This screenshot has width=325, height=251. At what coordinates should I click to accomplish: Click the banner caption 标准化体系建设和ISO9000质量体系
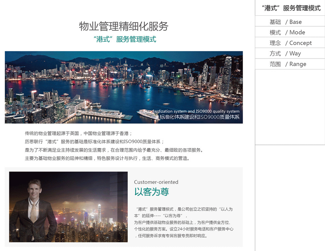pos(199,117)
